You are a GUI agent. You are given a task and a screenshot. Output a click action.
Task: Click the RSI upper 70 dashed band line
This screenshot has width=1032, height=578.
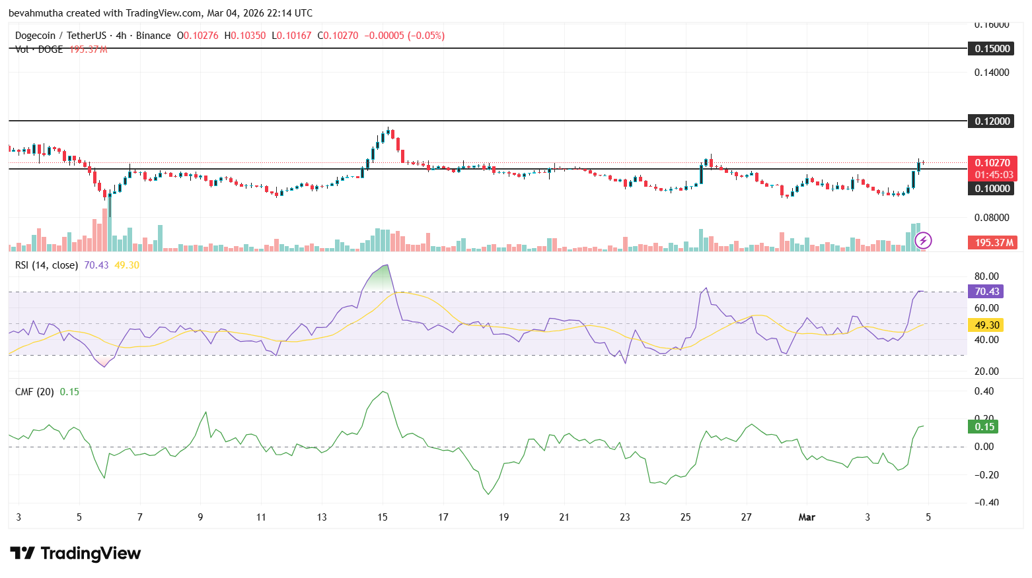click(x=462, y=290)
